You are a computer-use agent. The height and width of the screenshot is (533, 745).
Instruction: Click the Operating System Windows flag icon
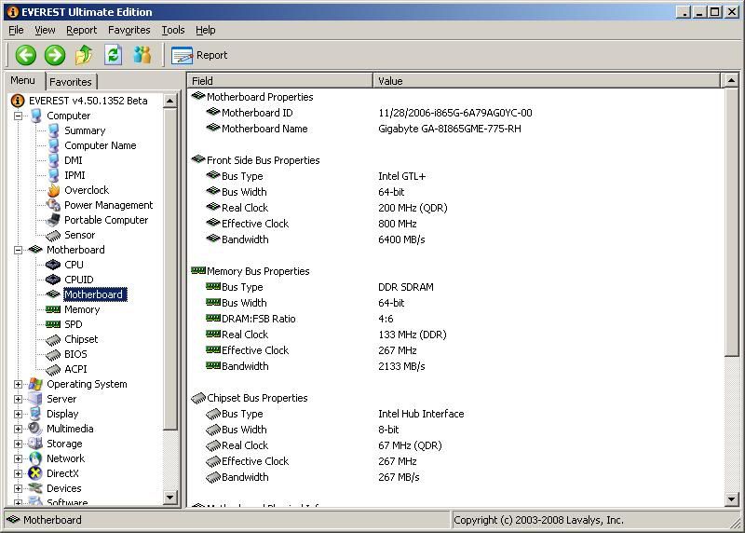tap(35, 384)
